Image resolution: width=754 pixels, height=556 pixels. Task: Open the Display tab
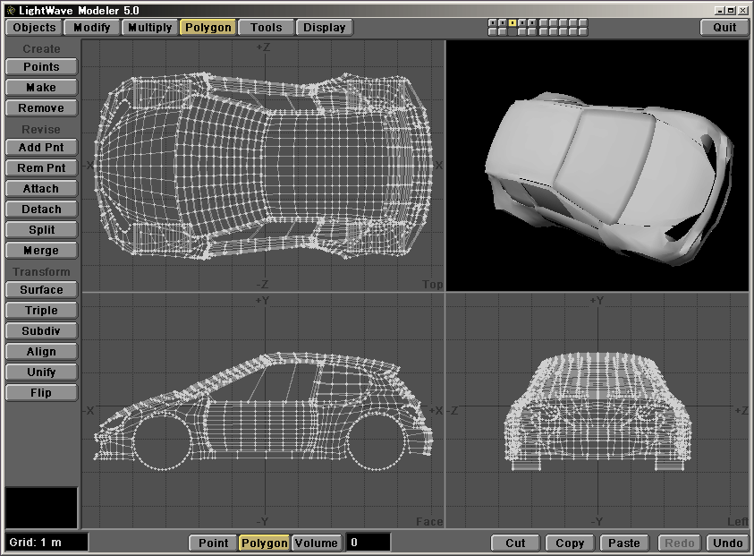click(324, 27)
